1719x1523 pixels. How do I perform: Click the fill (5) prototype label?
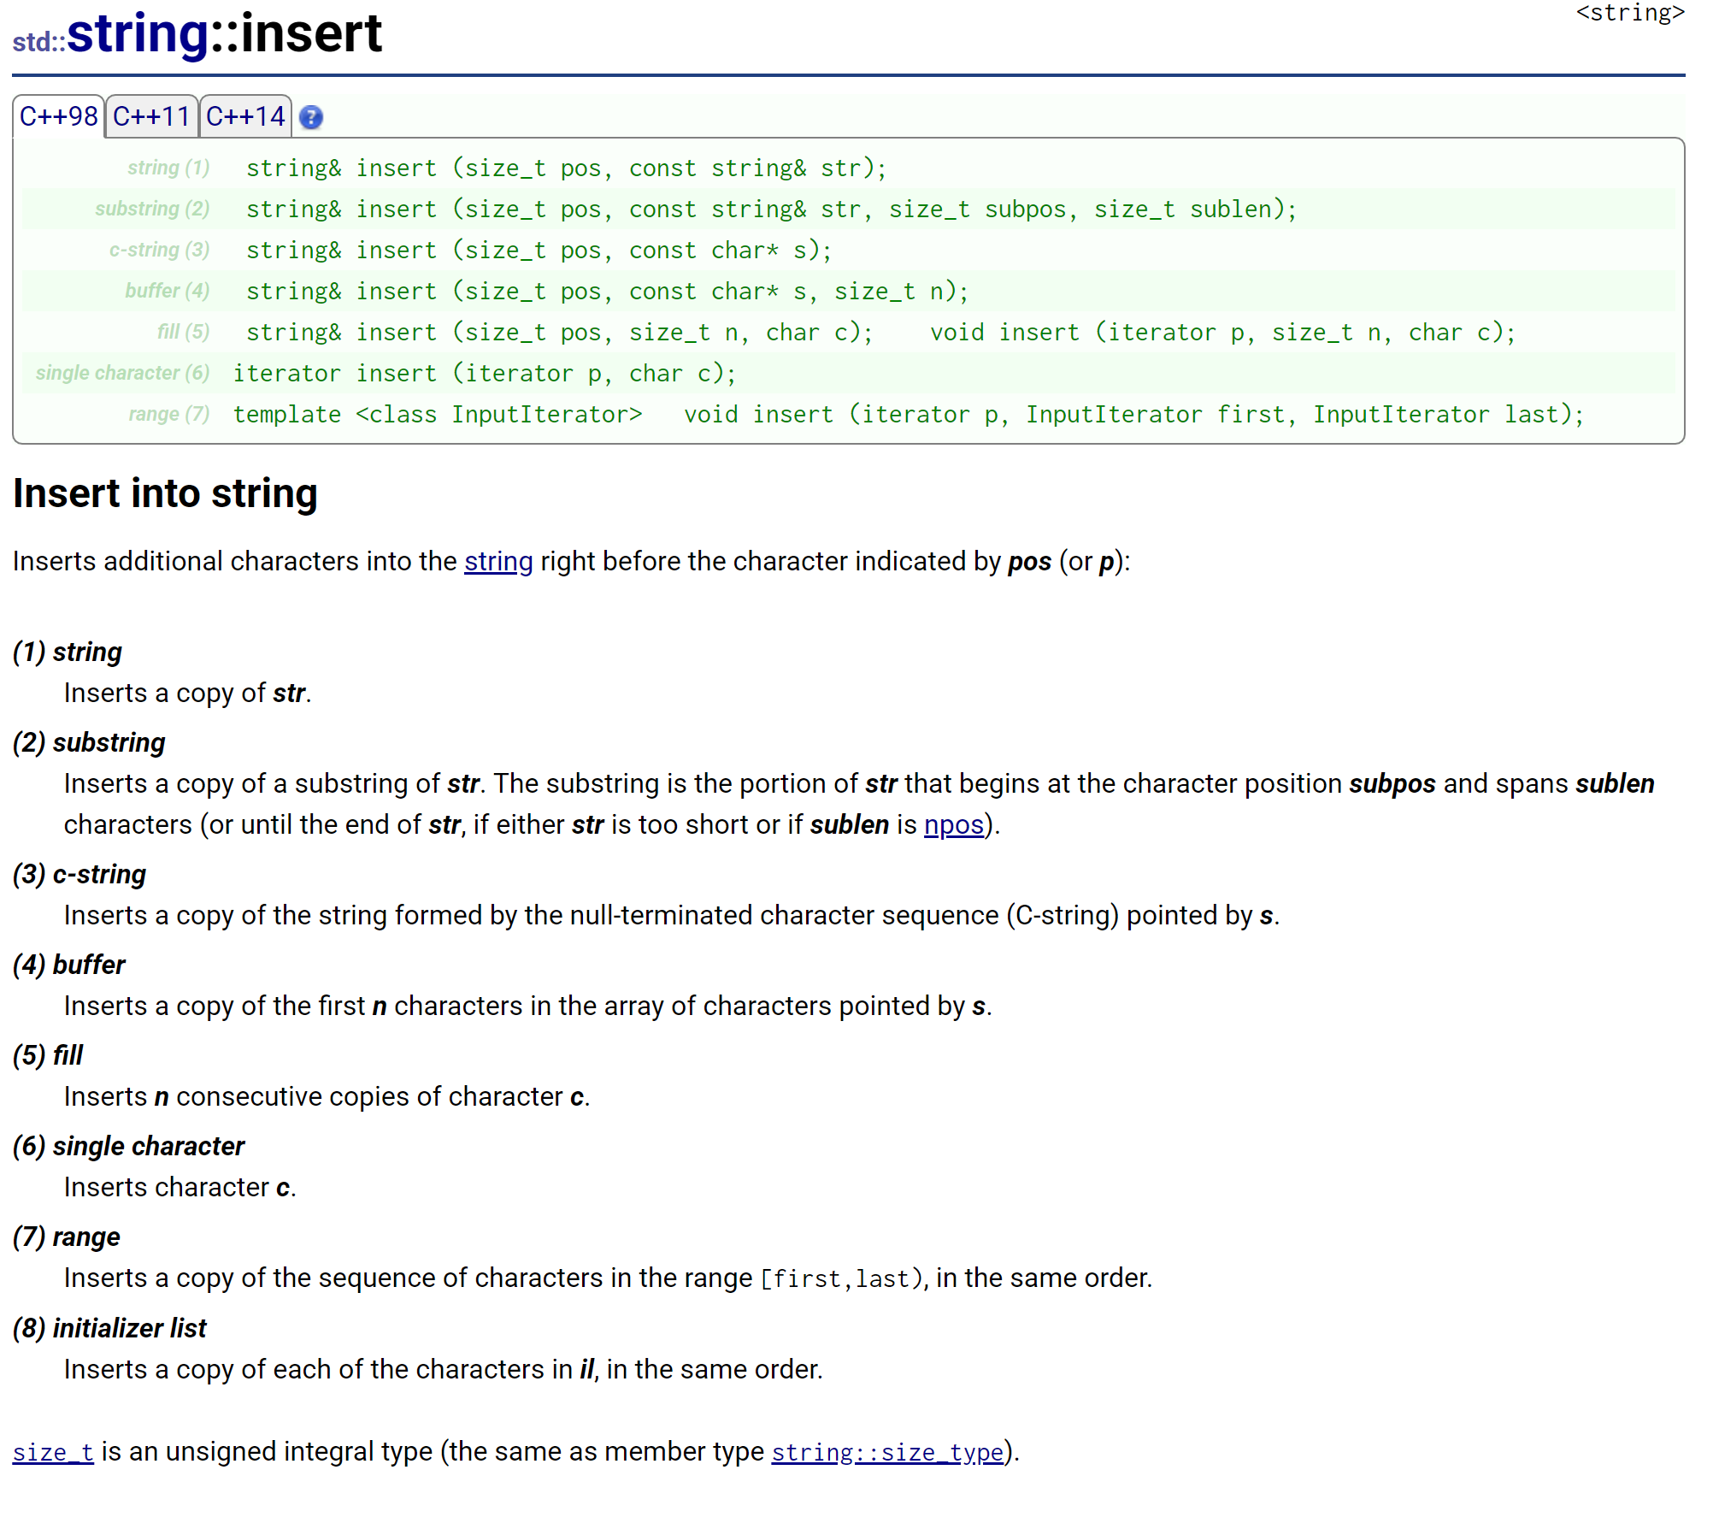[183, 332]
